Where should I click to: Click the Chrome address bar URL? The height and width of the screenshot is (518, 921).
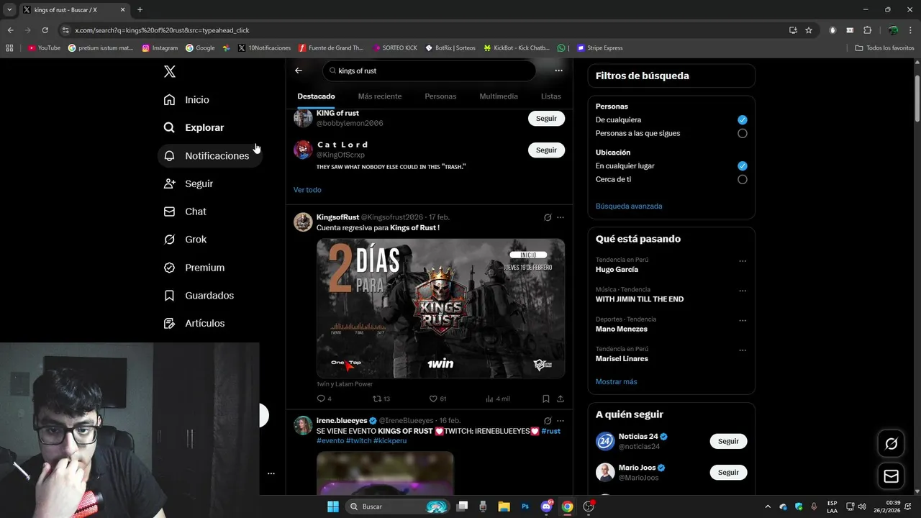point(162,30)
